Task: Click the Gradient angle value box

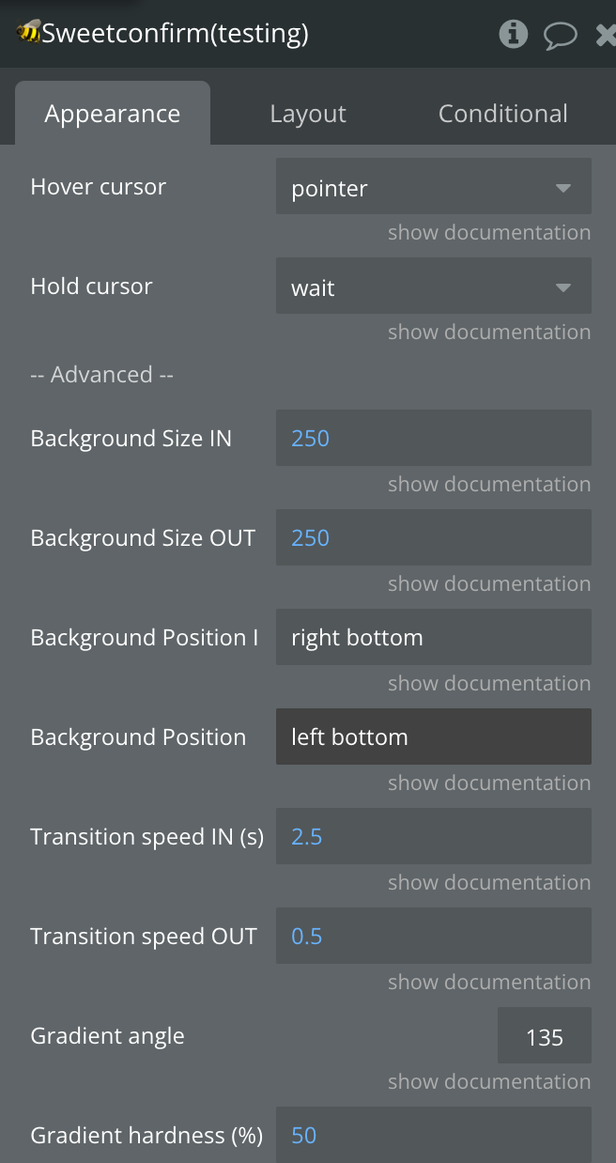Action: 545,1035
